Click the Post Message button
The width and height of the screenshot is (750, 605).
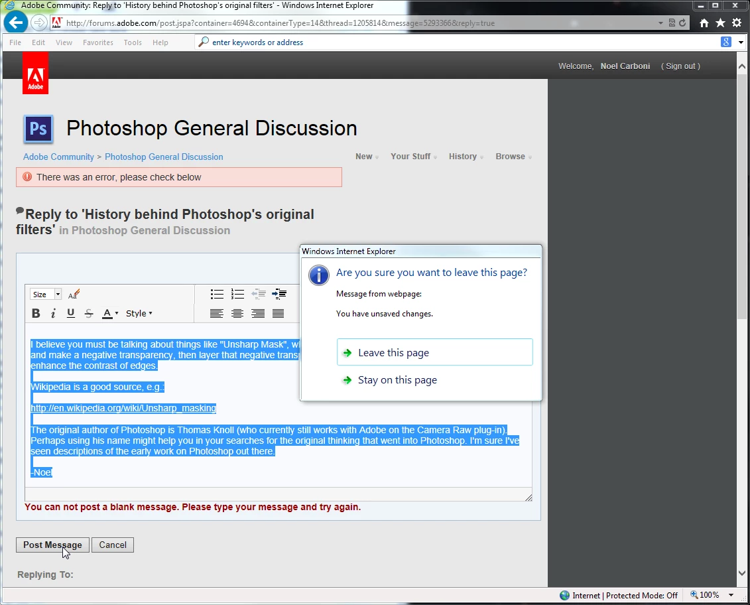click(52, 545)
